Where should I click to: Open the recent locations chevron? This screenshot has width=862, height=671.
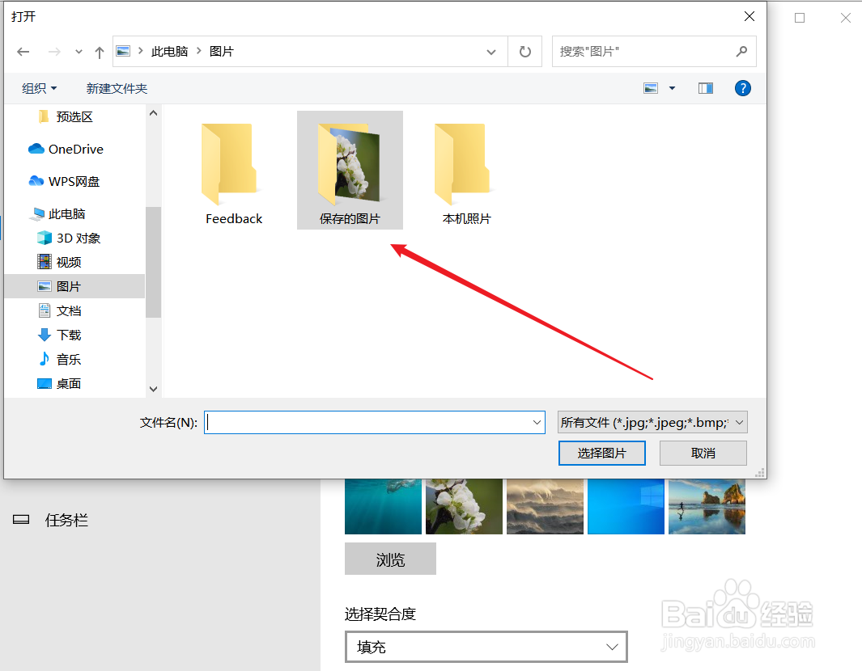pos(79,52)
